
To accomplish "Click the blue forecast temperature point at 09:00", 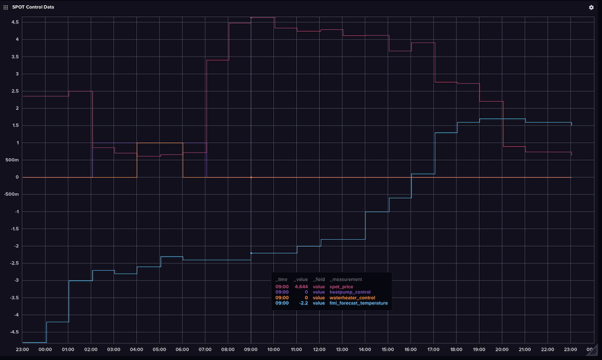I will pos(251,253).
